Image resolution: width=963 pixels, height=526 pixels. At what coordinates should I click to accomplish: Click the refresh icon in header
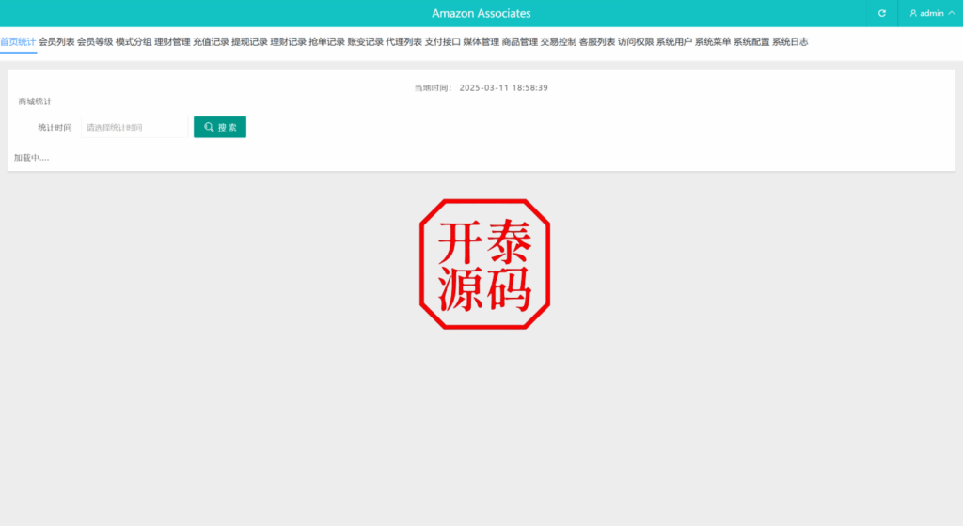(x=882, y=13)
